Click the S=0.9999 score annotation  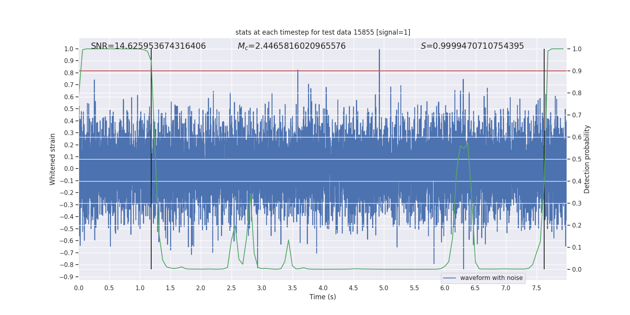472,46
